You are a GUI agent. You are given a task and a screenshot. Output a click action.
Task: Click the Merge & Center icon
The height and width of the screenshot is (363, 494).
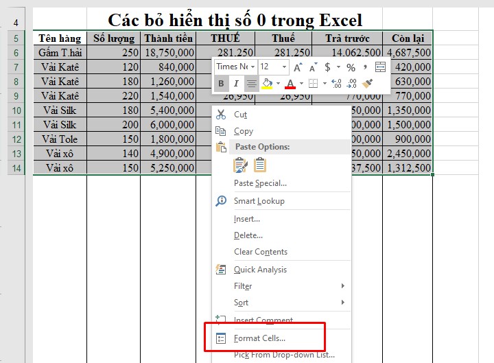pos(380,67)
